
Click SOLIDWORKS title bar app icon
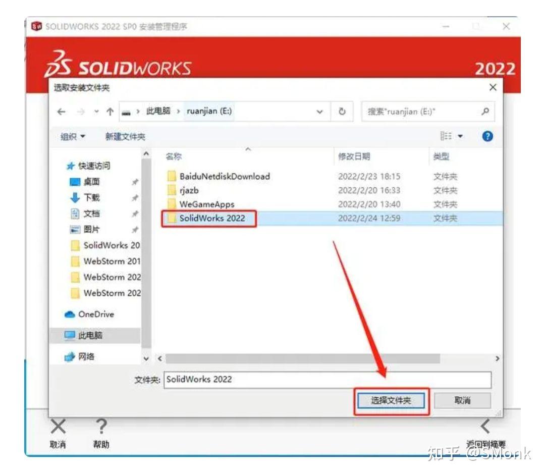pos(36,26)
